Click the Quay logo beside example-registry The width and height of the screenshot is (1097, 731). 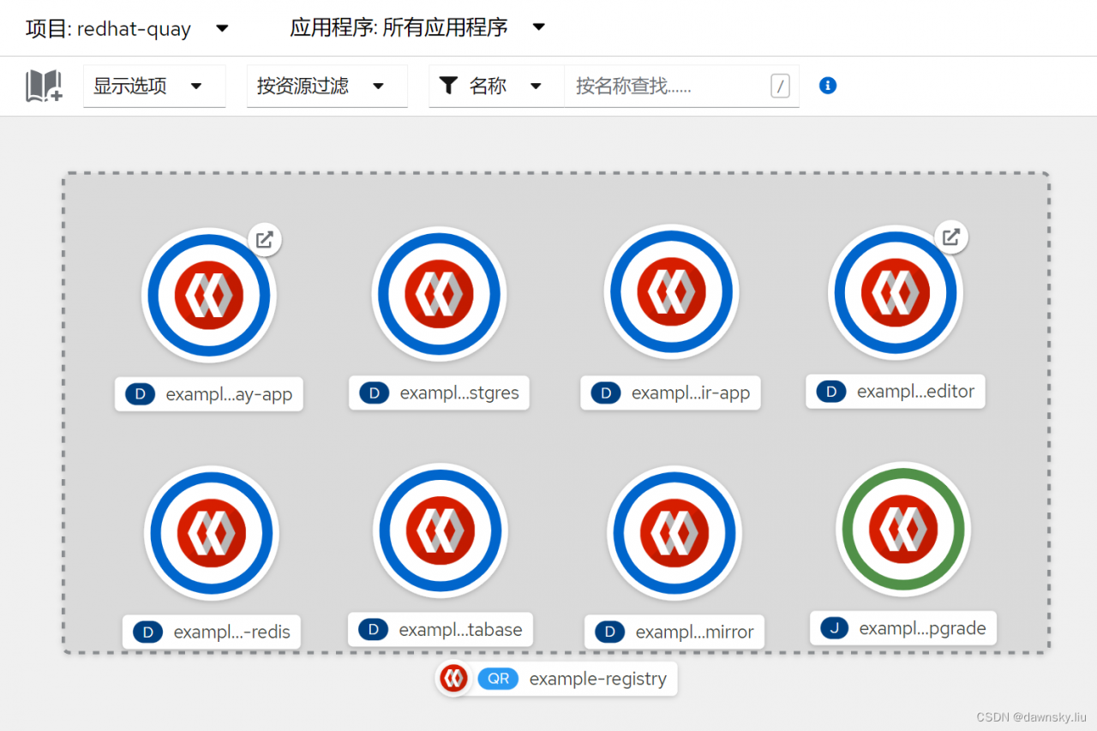453,679
